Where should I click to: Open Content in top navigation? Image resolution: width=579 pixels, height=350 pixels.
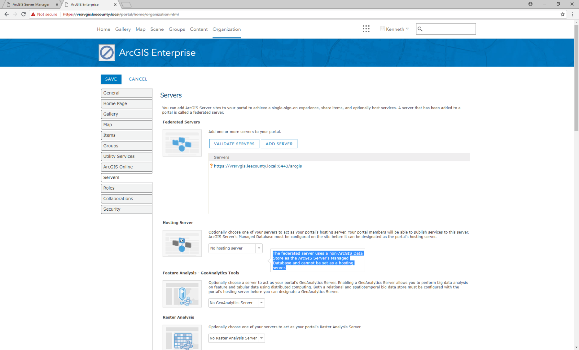(199, 29)
